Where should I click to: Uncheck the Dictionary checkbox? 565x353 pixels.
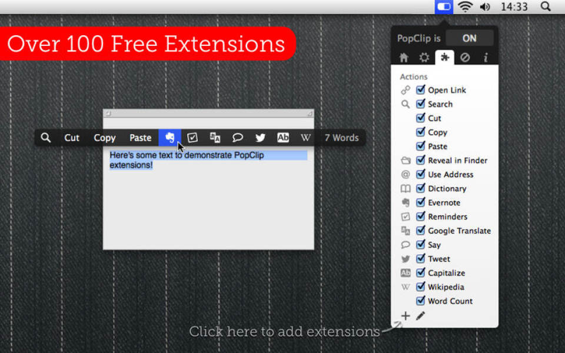tap(420, 188)
